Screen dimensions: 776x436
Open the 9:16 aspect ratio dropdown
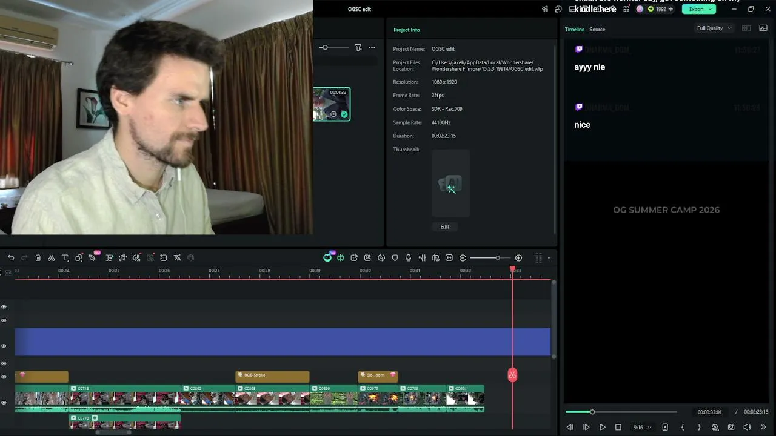[x=642, y=428]
